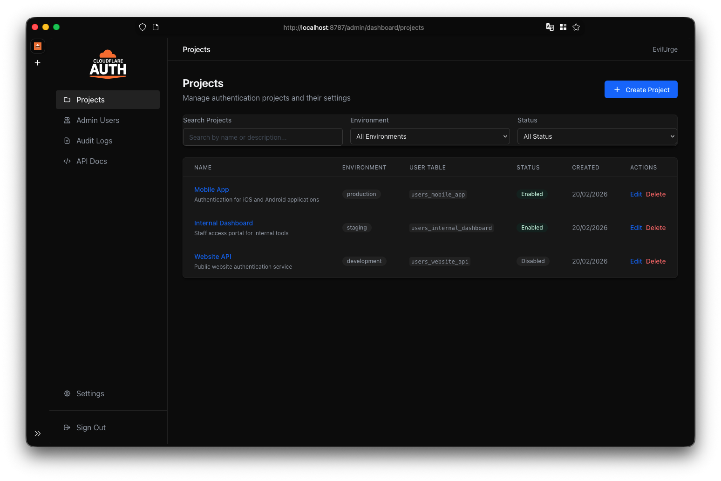Click the created date of Mobile App row
Image resolution: width=721 pixels, height=481 pixels.
(590, 194)
